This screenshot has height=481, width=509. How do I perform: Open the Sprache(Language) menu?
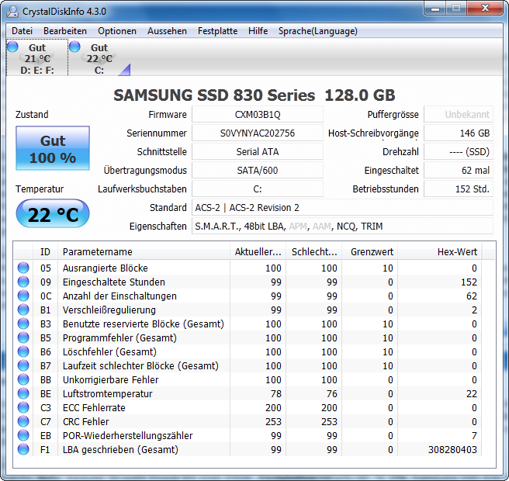pos(318,31)
